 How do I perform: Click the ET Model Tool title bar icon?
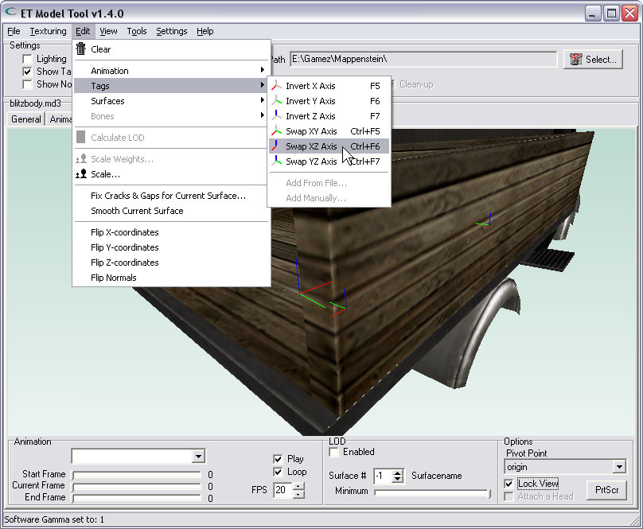tap(10, 12)
